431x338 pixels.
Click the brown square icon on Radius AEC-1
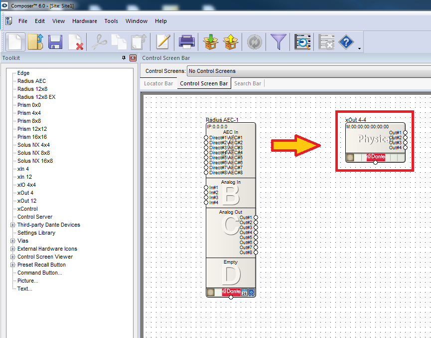coord(211,292)
